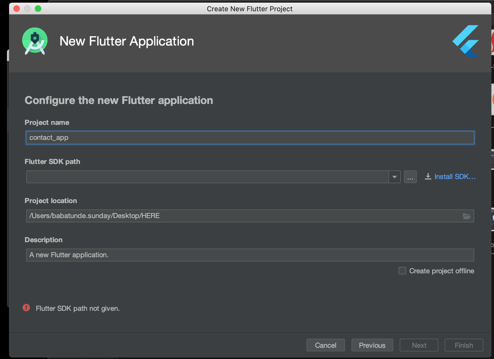
Task: Click the Flutter SDK path combo box
Action: pyautogui.click(x=207, y=177)
